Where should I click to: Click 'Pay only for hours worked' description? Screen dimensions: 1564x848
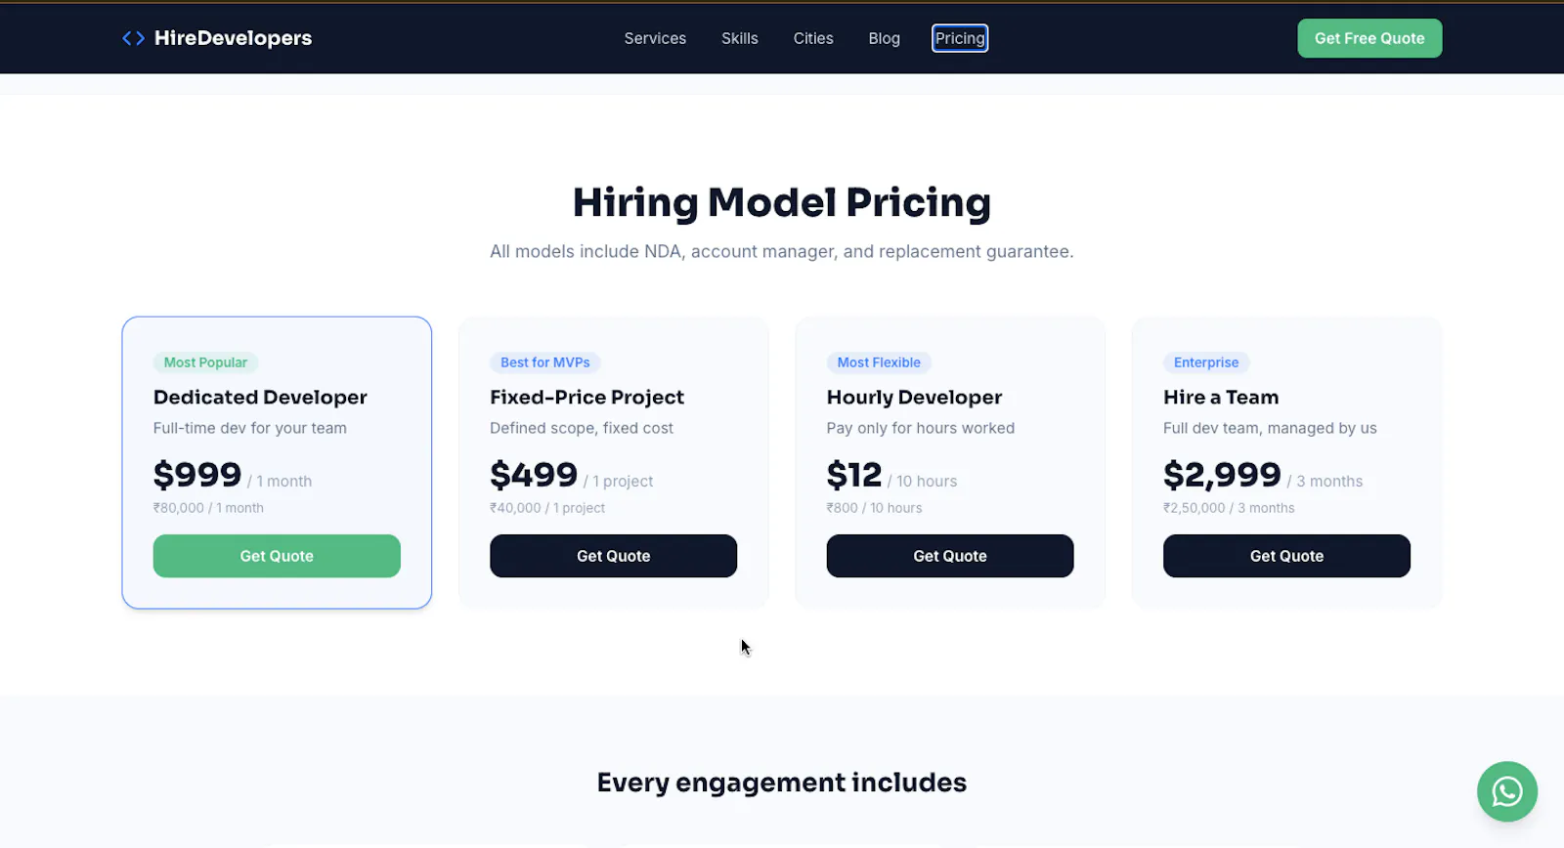click(921, 428)
